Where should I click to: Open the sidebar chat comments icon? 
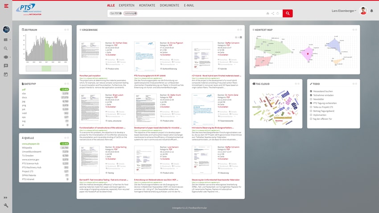click(6, 66)
